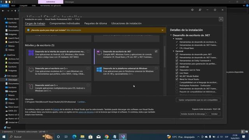Open the Mail app from the taskbar
Image resolution: width=249 pixels, height=140 pixels.
click(x=98, y=136)
